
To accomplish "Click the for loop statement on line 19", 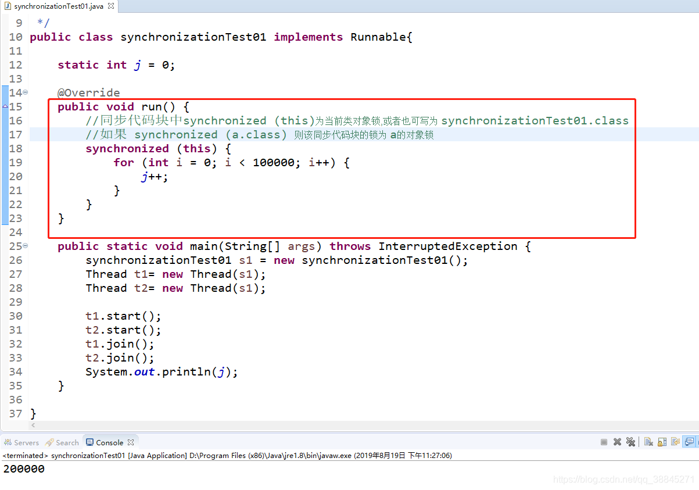I will pos(231,163).
